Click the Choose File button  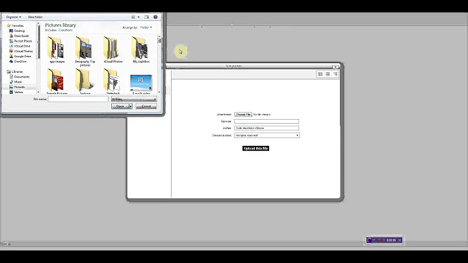[x=243, y=115]
